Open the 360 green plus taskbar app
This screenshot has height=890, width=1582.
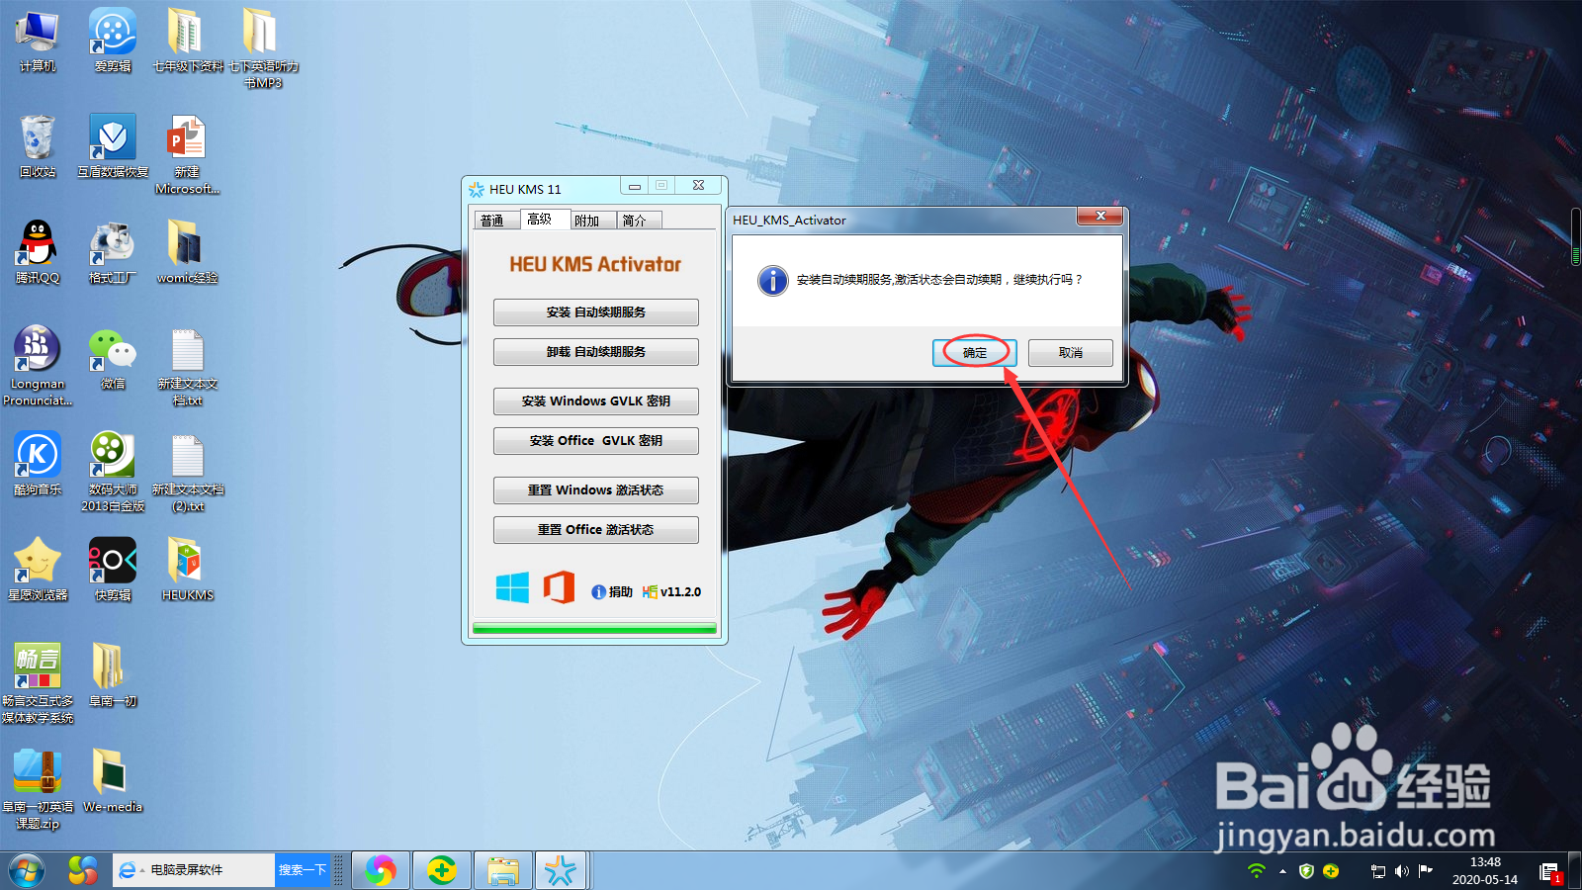point(442,870)
